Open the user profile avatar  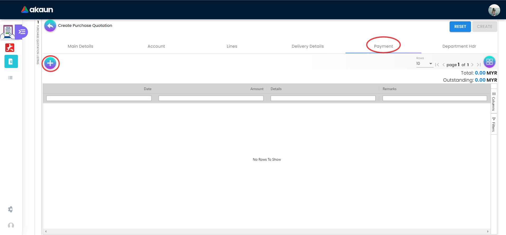click(494, 10)
